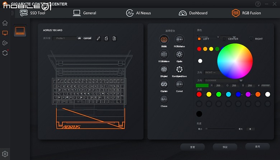Select purple swatch in palette row
This screenshot has width=280, height=160.
(x=248, y=94)
